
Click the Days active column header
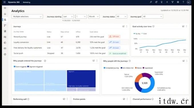[x=65, y=32]
